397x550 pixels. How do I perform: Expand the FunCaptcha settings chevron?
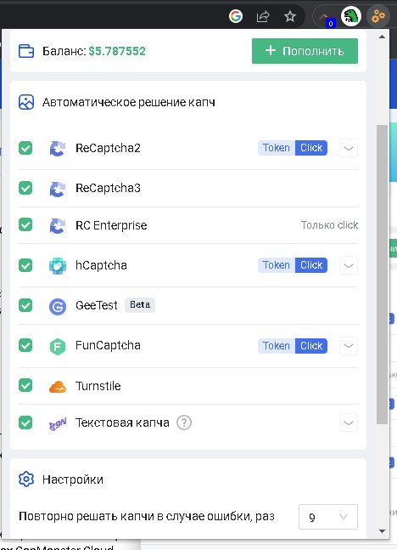coord(349,345)
